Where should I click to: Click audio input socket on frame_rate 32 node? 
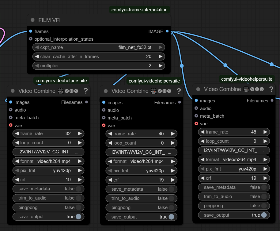[x=11, y=110]
